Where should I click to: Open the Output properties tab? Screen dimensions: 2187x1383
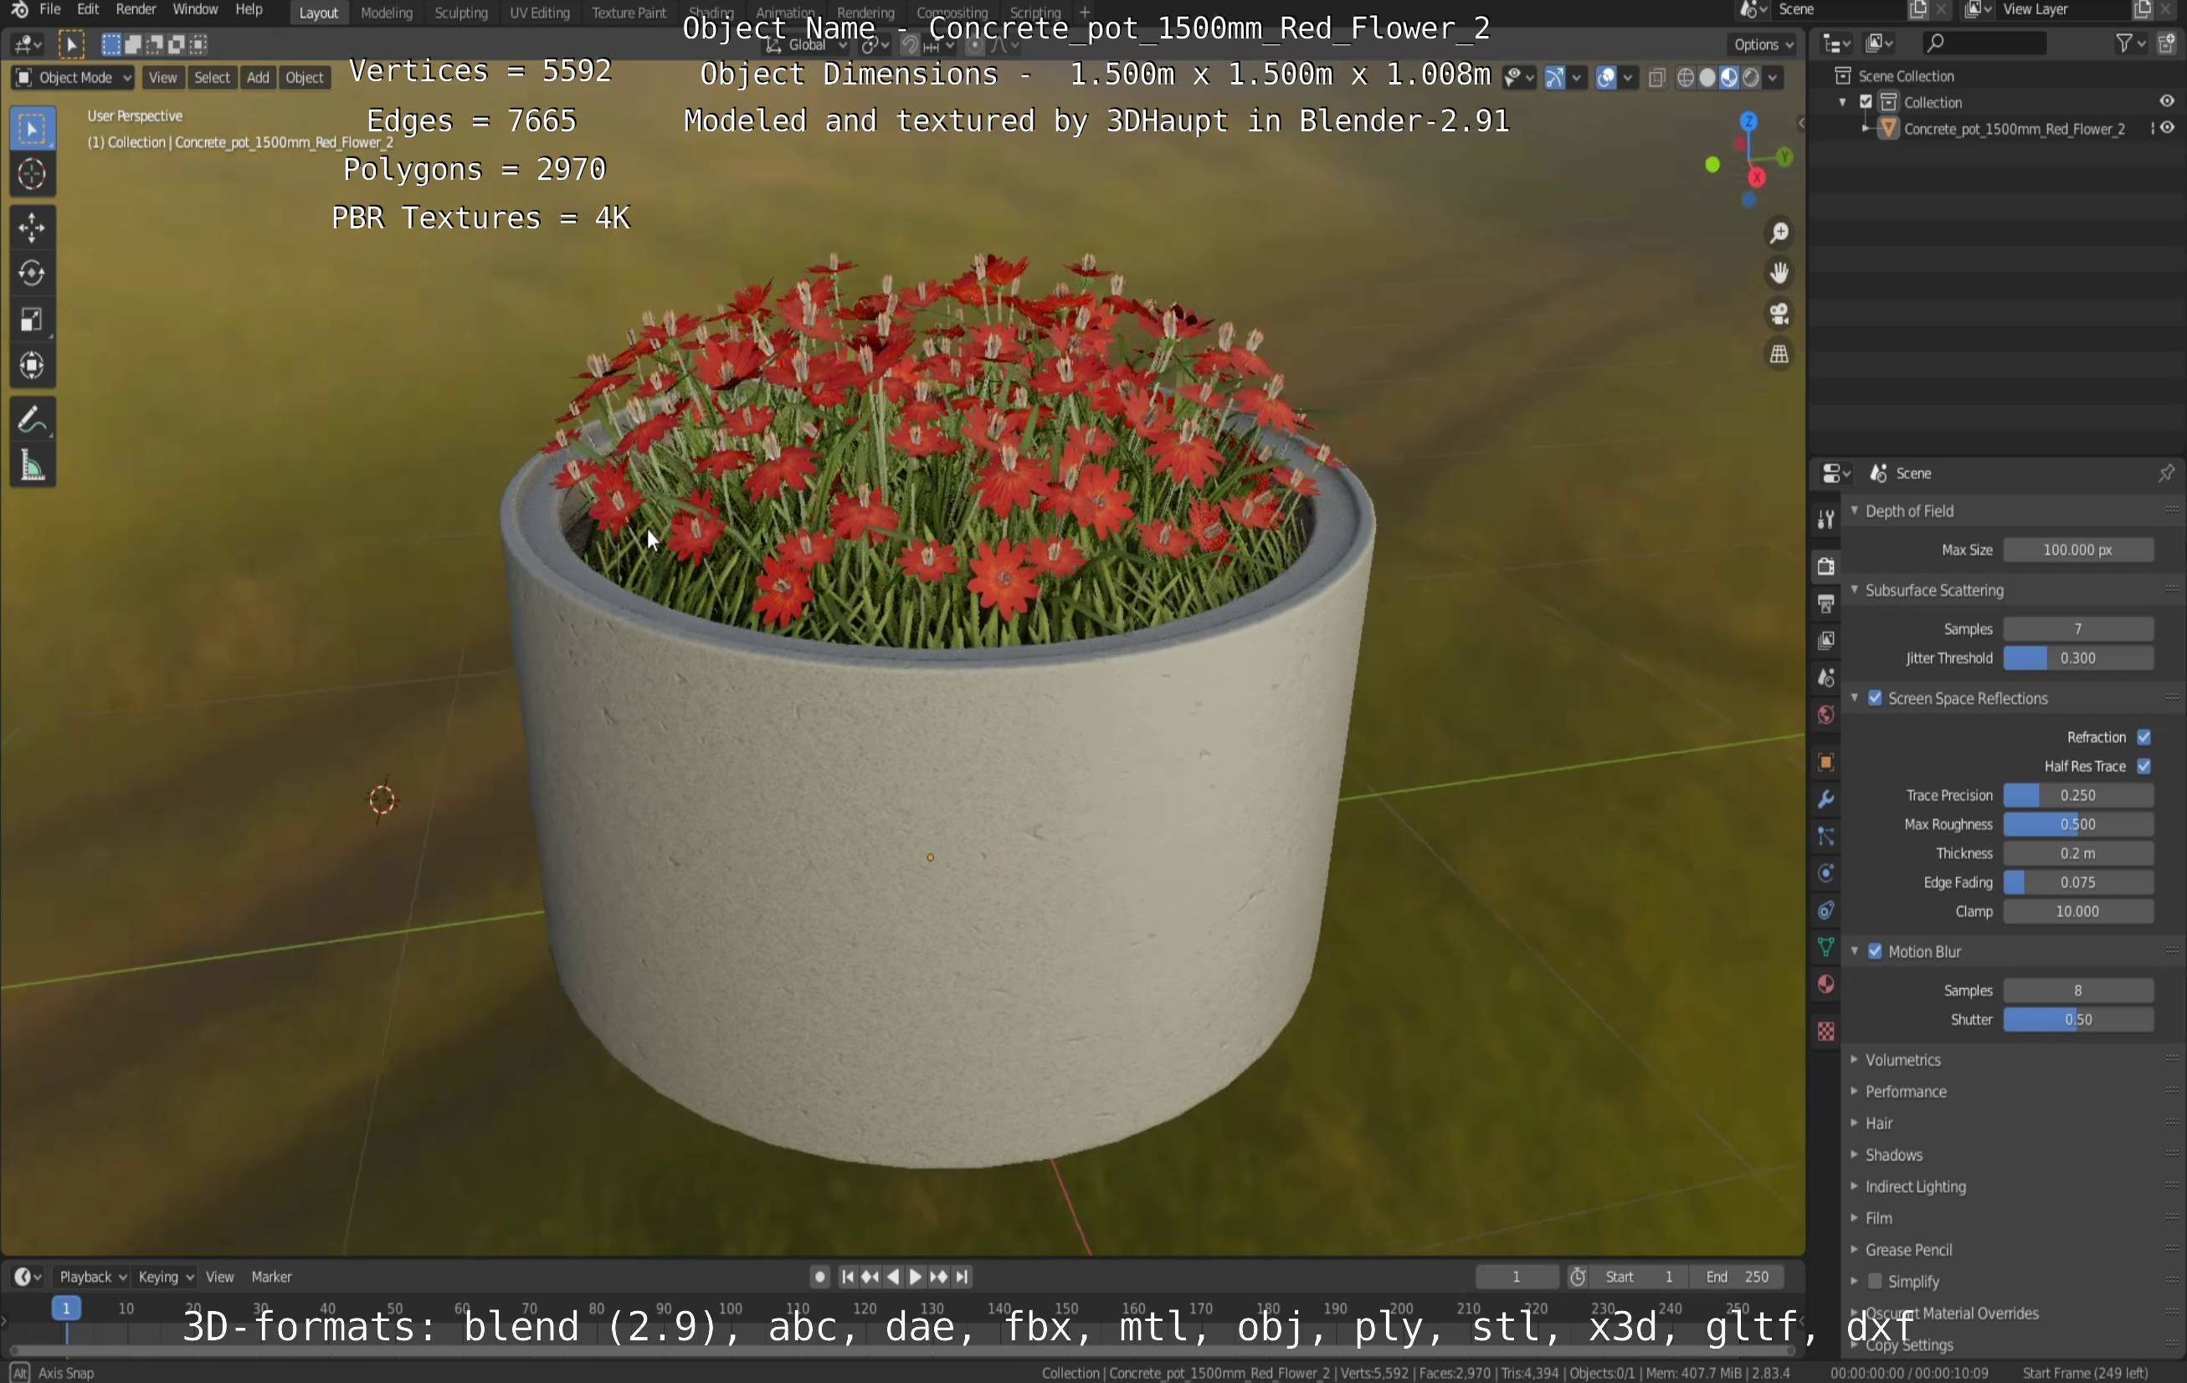[1825, 603]
